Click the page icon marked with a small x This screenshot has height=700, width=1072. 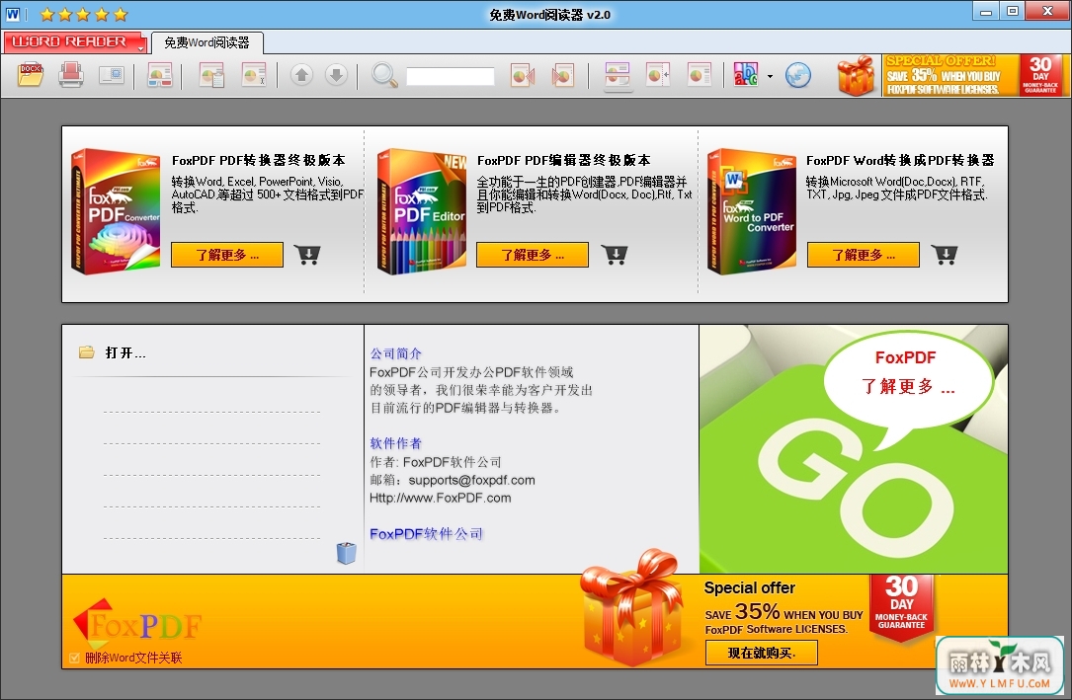[x=254, y=75]
